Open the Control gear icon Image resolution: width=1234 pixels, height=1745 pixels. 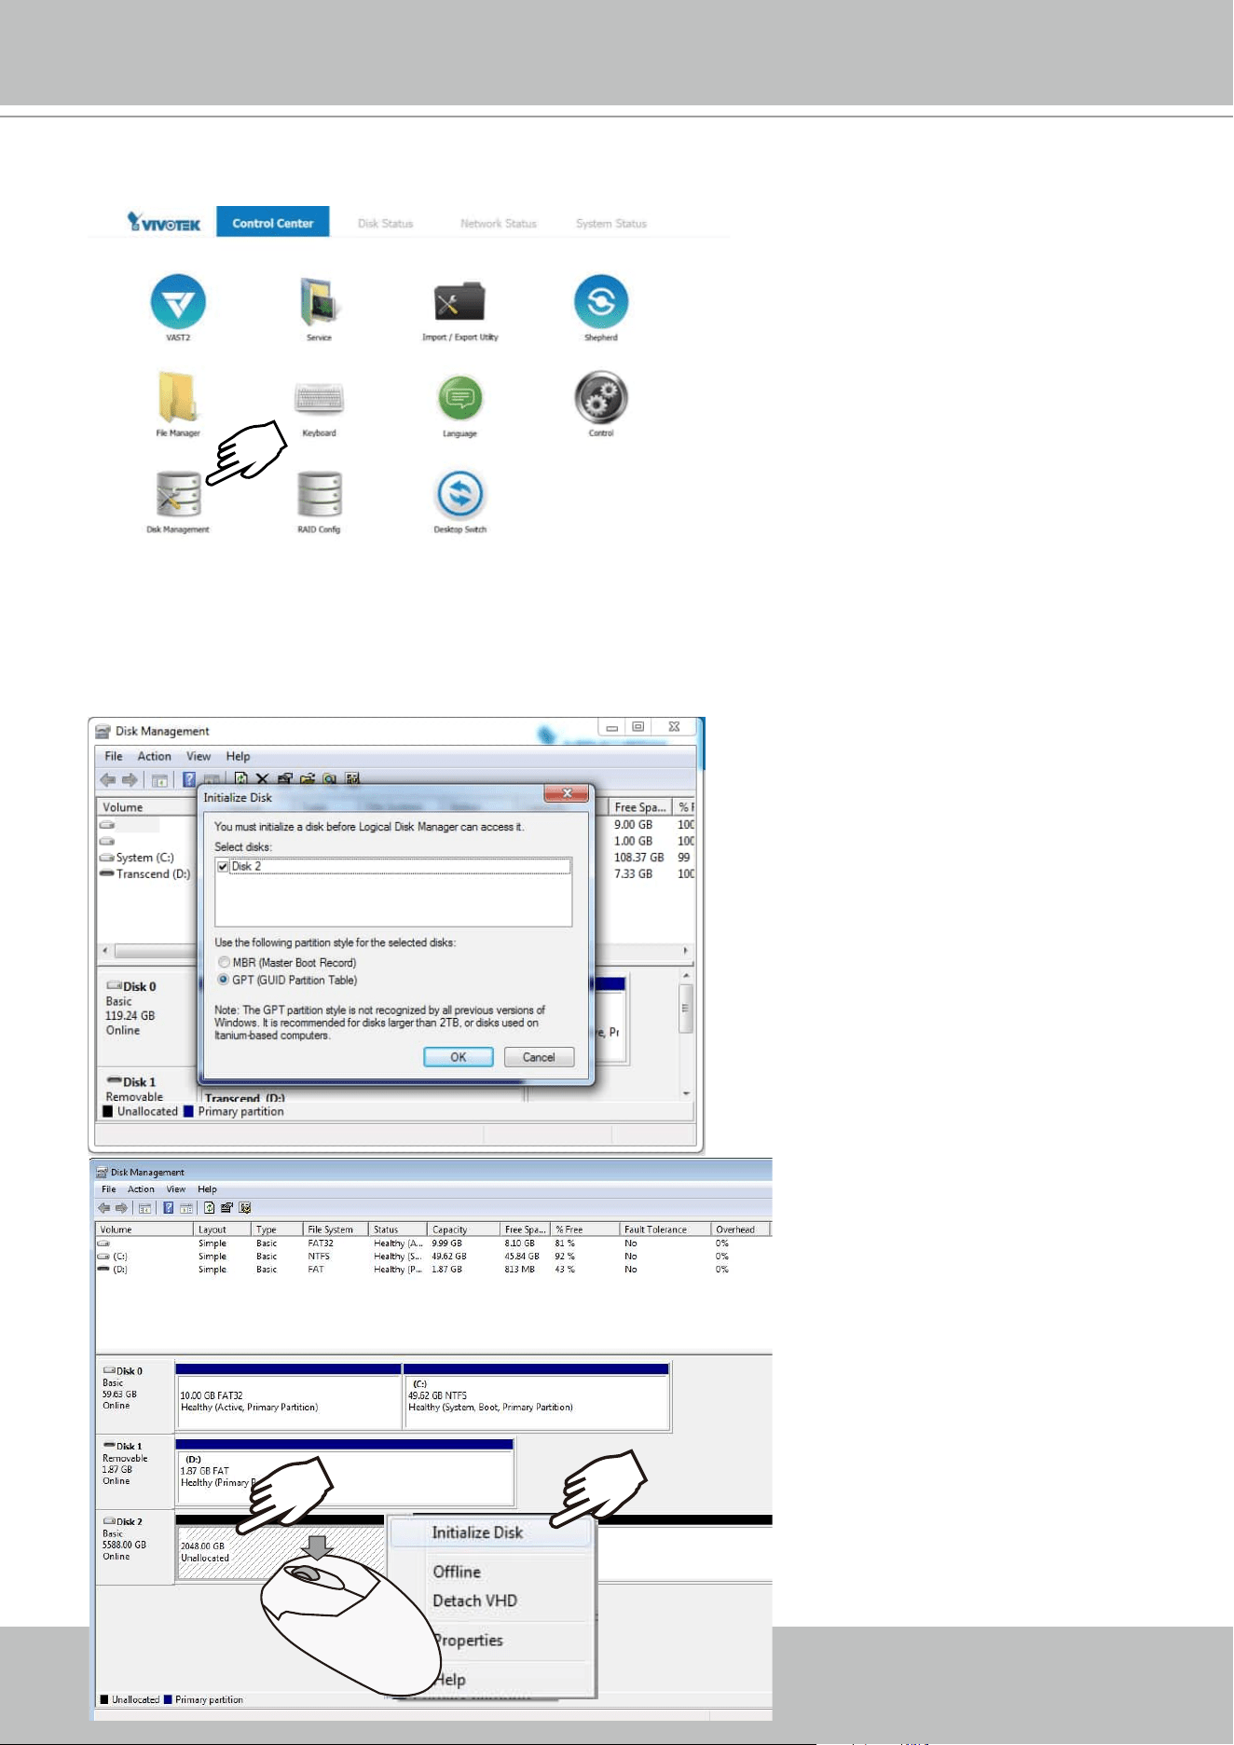601,397
